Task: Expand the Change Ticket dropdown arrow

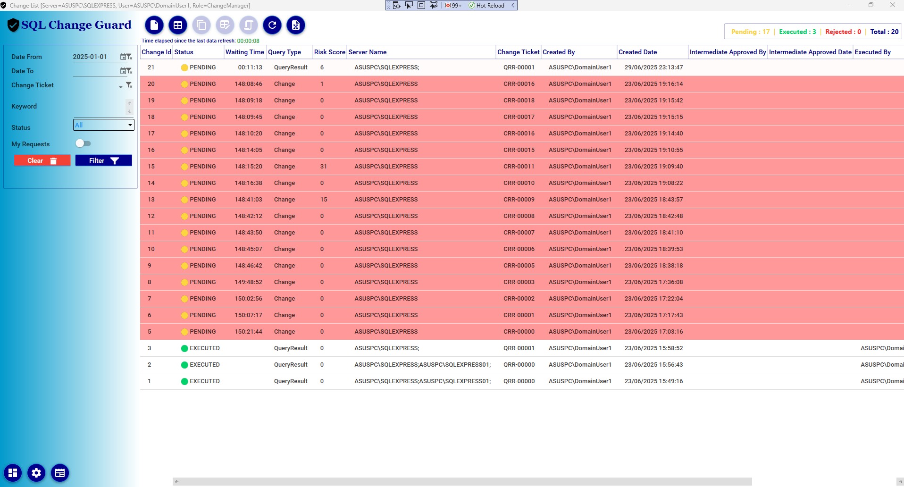Action: (x=121, y=87)
